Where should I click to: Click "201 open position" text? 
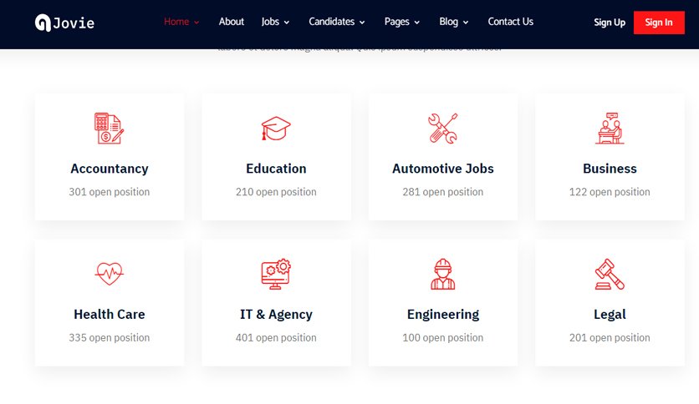[x=610, y=338]
